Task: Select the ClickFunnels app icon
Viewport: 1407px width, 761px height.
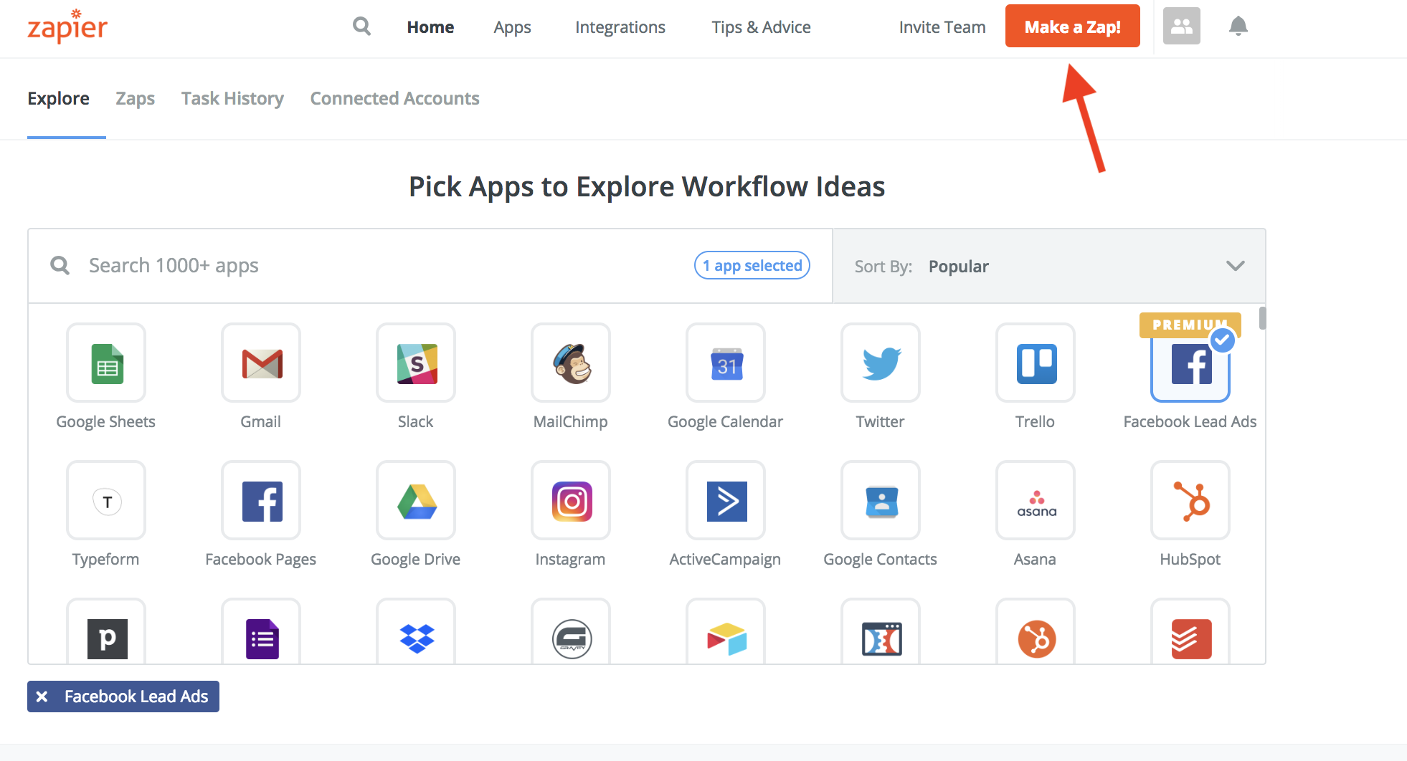Action: [x=881, y=632]
